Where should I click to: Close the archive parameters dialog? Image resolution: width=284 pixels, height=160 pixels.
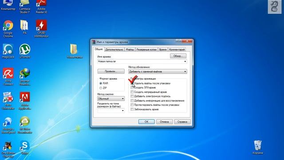pos(187,41)
